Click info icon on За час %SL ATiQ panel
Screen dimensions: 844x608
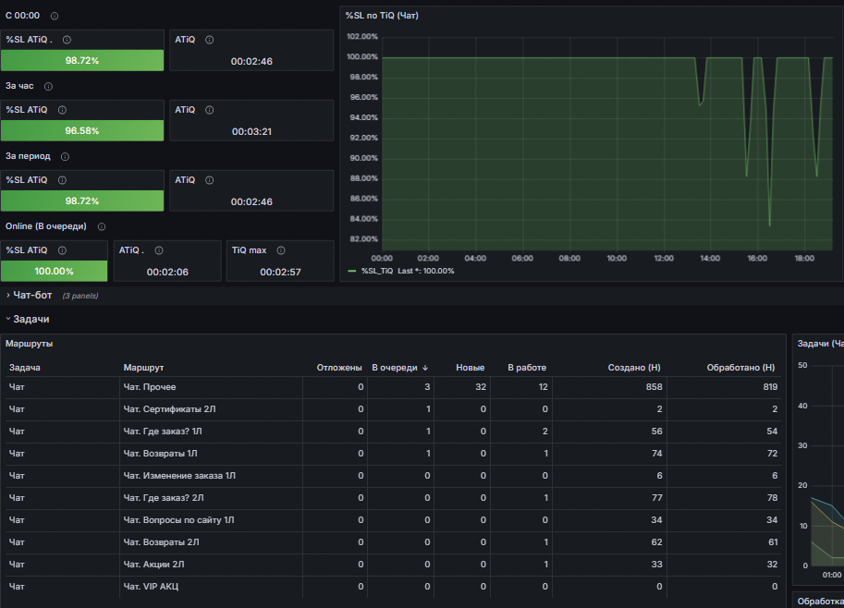pos(63,110)
